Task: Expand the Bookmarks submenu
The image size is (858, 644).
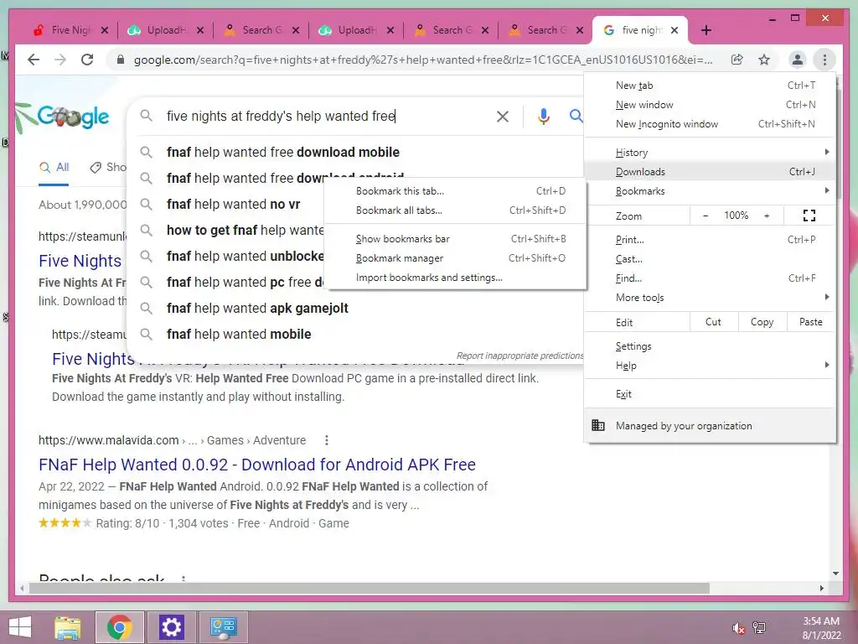Action: point(710,191)
